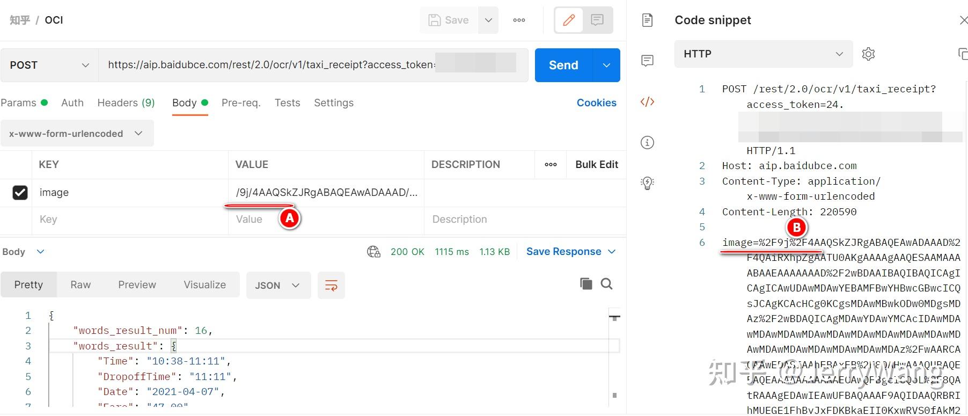The image size is (968, 416).
Task: Open the comments sidebar icon
Action: click(648, 61)
